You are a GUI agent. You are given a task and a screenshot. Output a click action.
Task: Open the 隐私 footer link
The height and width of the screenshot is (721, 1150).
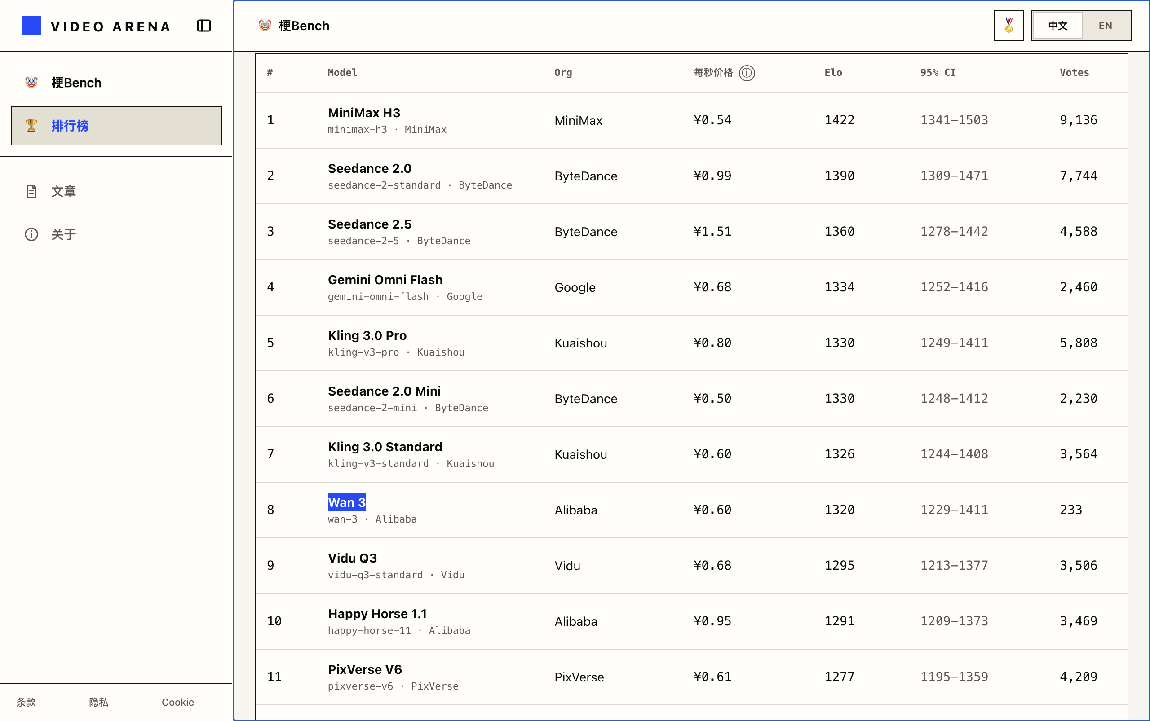tap(99, 702)
